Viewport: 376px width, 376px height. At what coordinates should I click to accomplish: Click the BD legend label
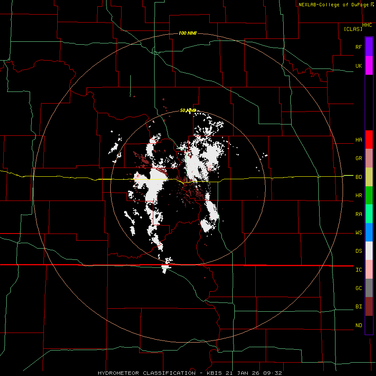click(x=358, y=177)
